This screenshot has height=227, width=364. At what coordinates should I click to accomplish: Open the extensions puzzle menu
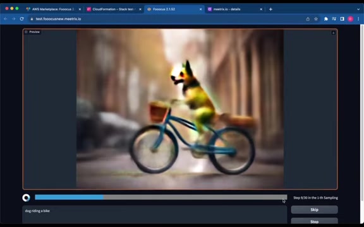(326, 19)
